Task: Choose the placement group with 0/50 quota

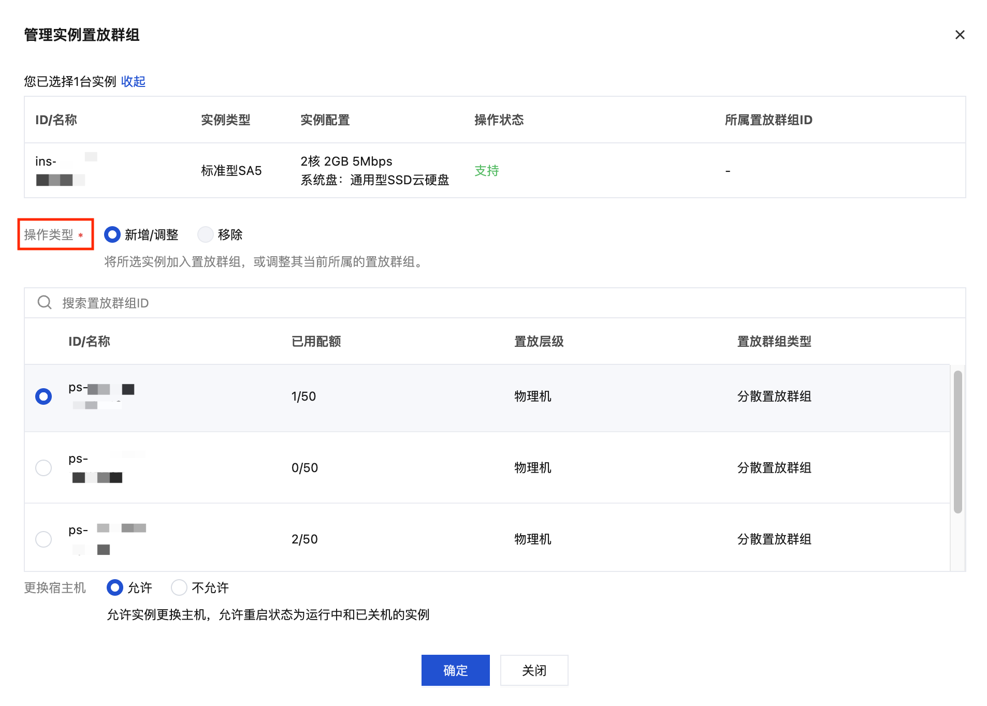Action: (x=43, y=468)
